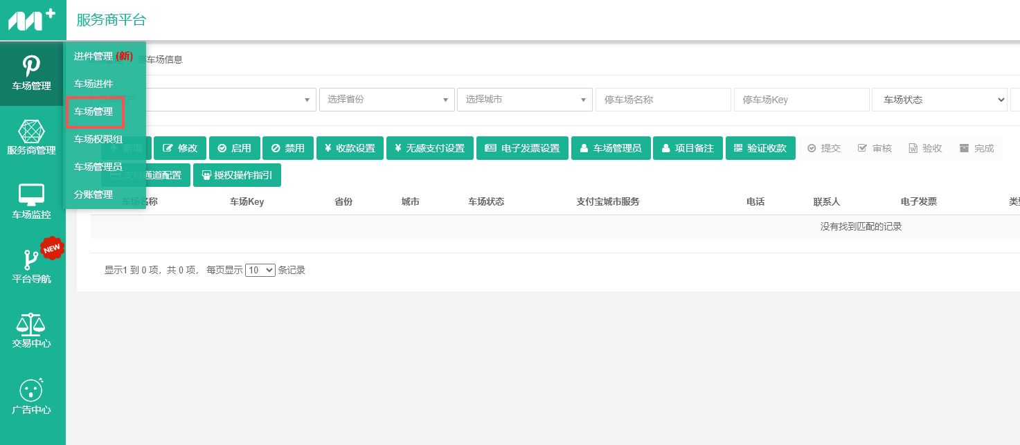Click the 禁用 disable button

tap(288, 148)
